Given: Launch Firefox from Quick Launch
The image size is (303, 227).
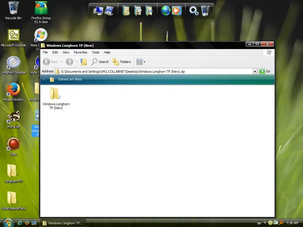Looking at the screenshot, I should (27, 223).
